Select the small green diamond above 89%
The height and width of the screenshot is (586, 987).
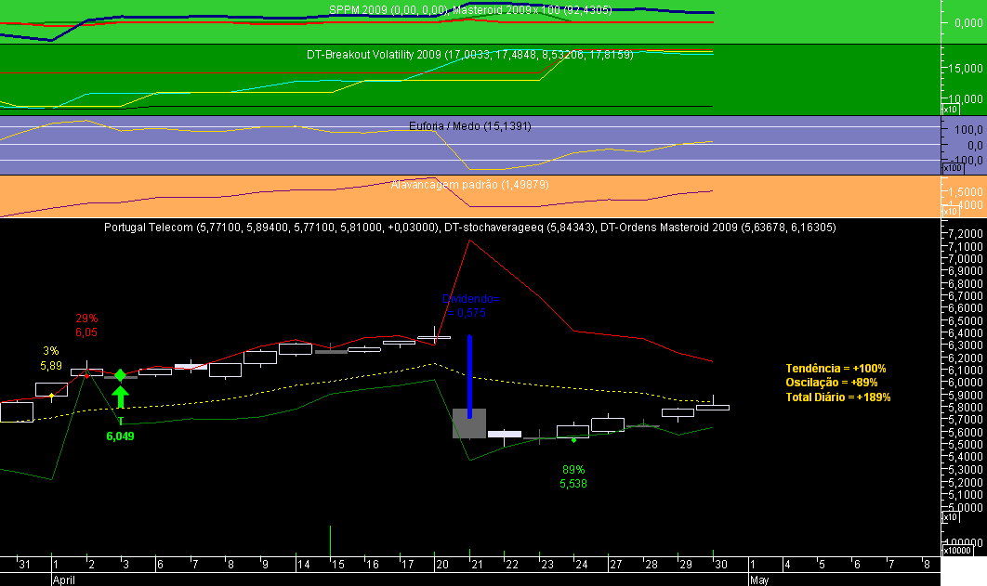(x=573, y=440)
